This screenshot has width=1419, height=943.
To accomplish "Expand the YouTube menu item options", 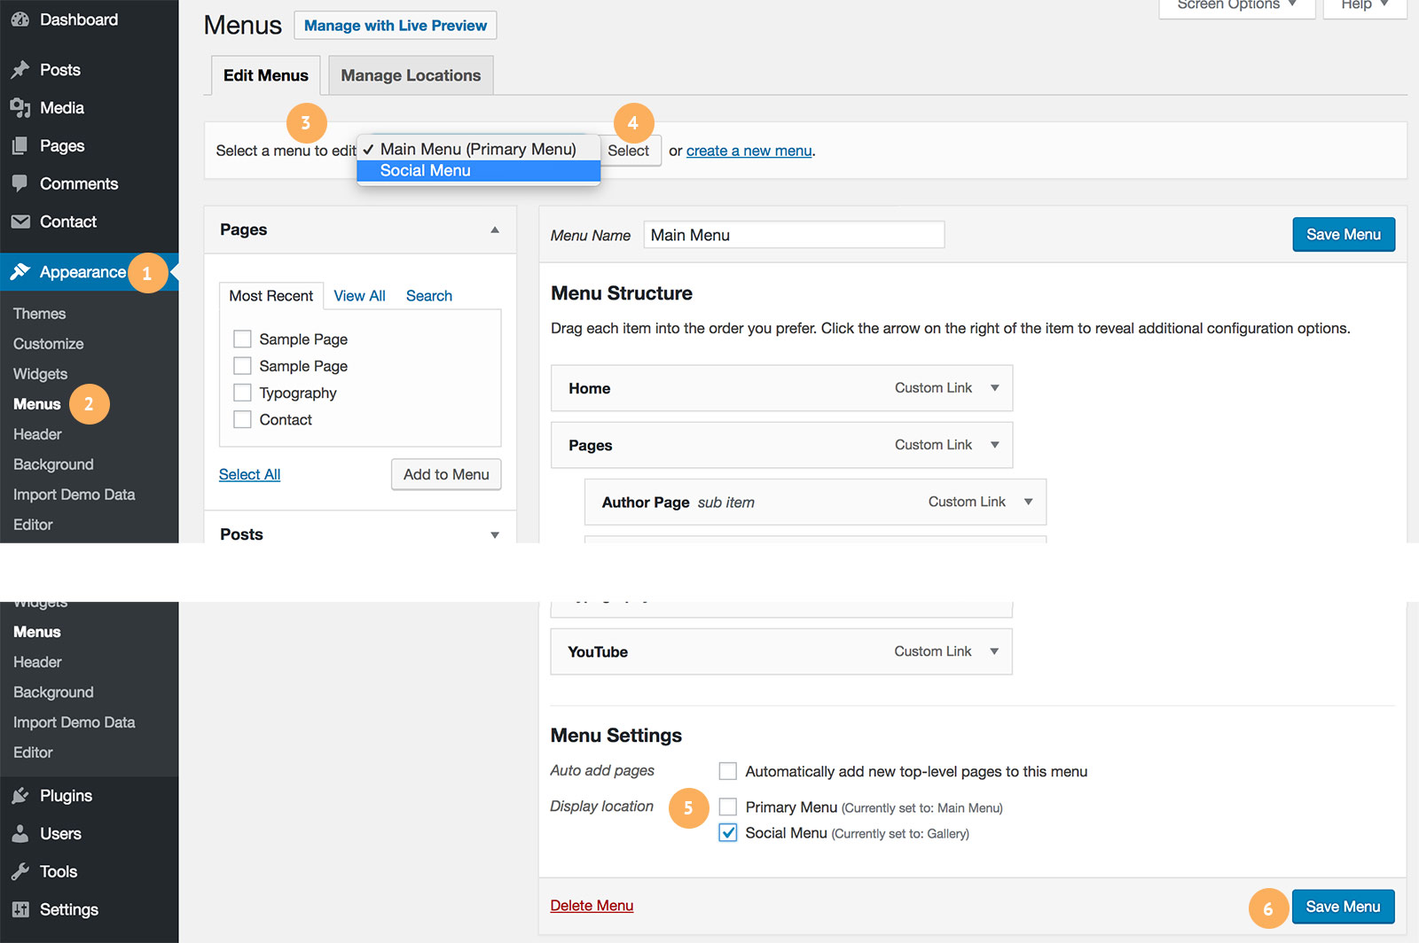I will 994,651.
